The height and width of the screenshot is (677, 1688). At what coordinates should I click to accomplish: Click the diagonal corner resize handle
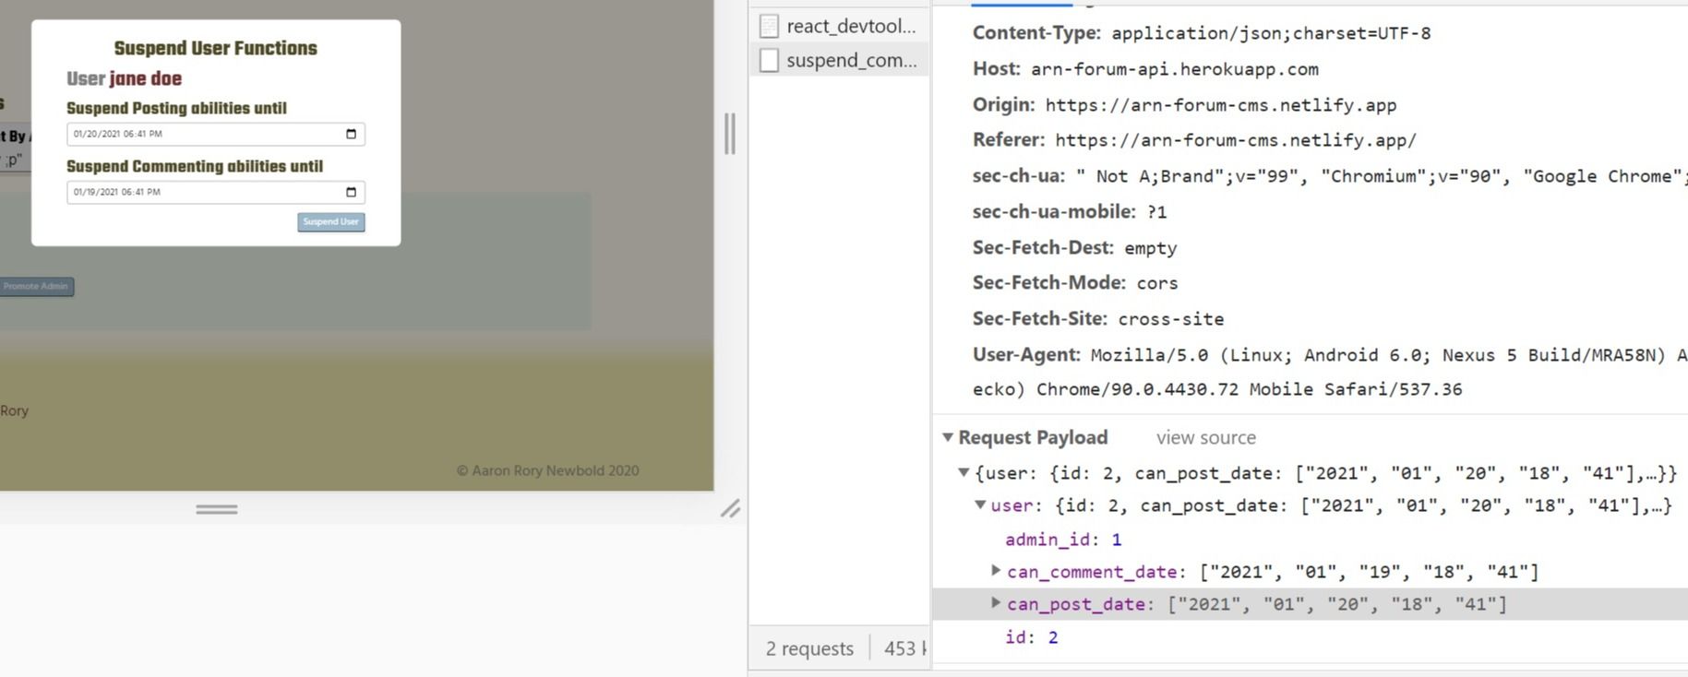tap(730, 509)
